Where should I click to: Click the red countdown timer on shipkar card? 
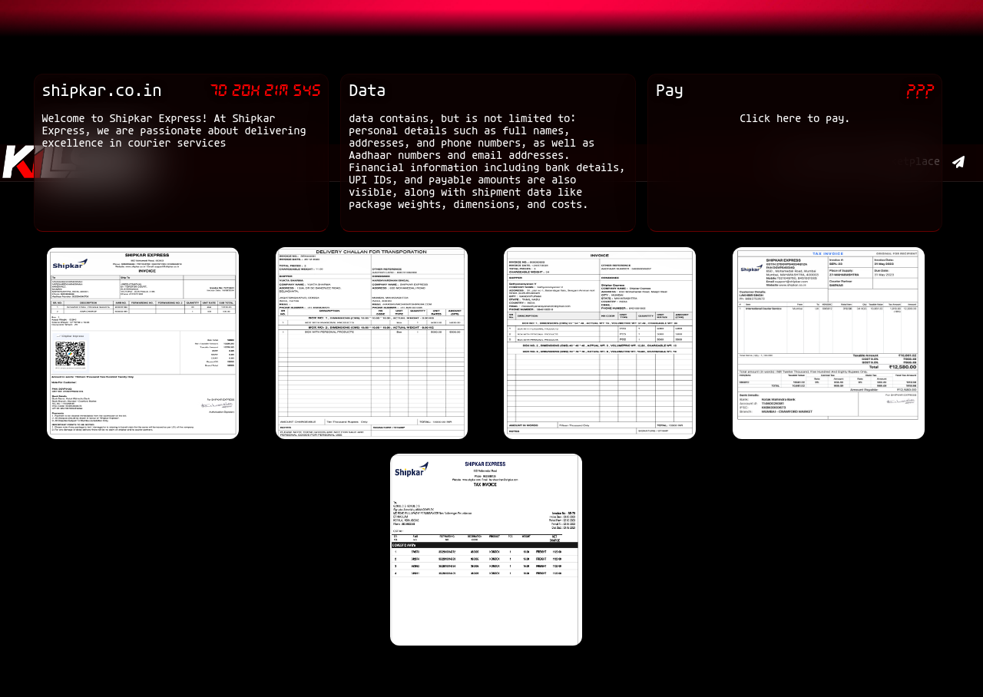tap(266, 91)
